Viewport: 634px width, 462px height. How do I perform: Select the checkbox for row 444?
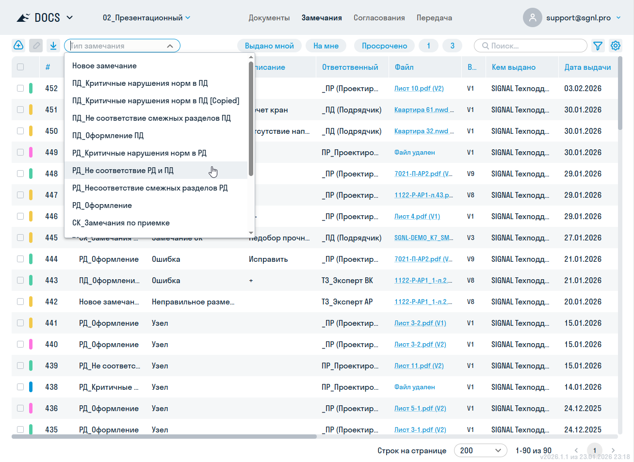20,259
